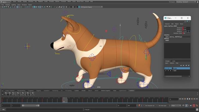Screen dimensions: 199x112
Task: Run the last MEL script shelf icon
Action: pyautogui.click(x=33, y=94)
